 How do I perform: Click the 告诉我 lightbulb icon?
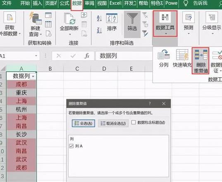[186, 3]
